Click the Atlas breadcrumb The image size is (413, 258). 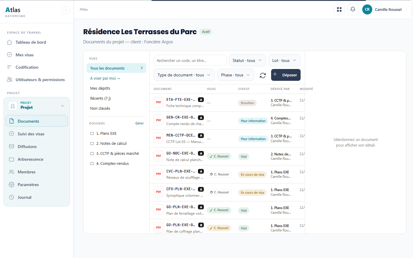(x=84, y=9)
